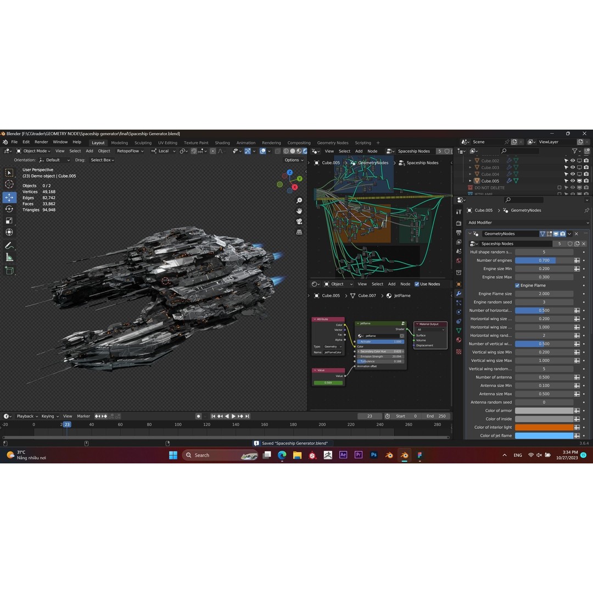Open the Material properties tab icon
Screen dimensions: 593x593
coord(458,340)
